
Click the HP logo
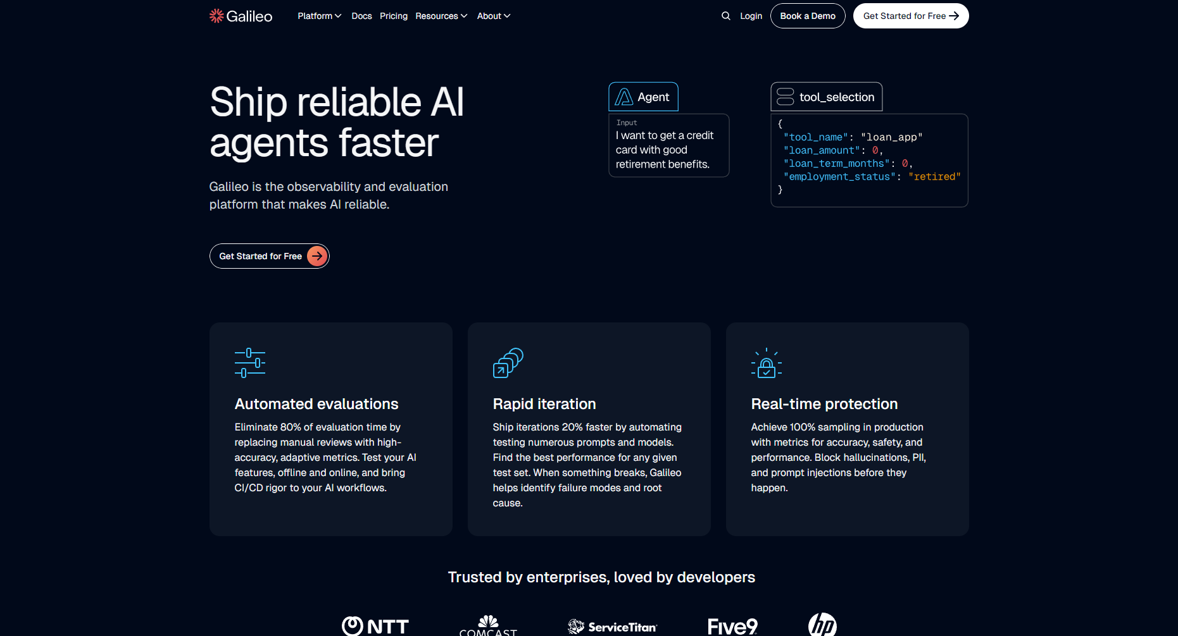[823, 626]
